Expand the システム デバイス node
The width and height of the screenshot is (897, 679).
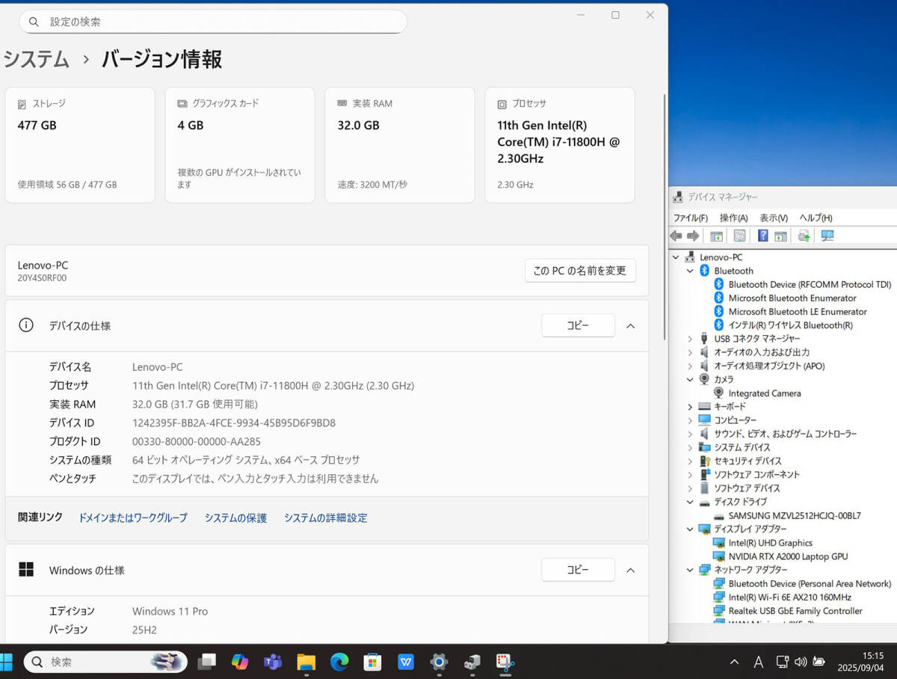pyautogui.click(x=690, y=447)
